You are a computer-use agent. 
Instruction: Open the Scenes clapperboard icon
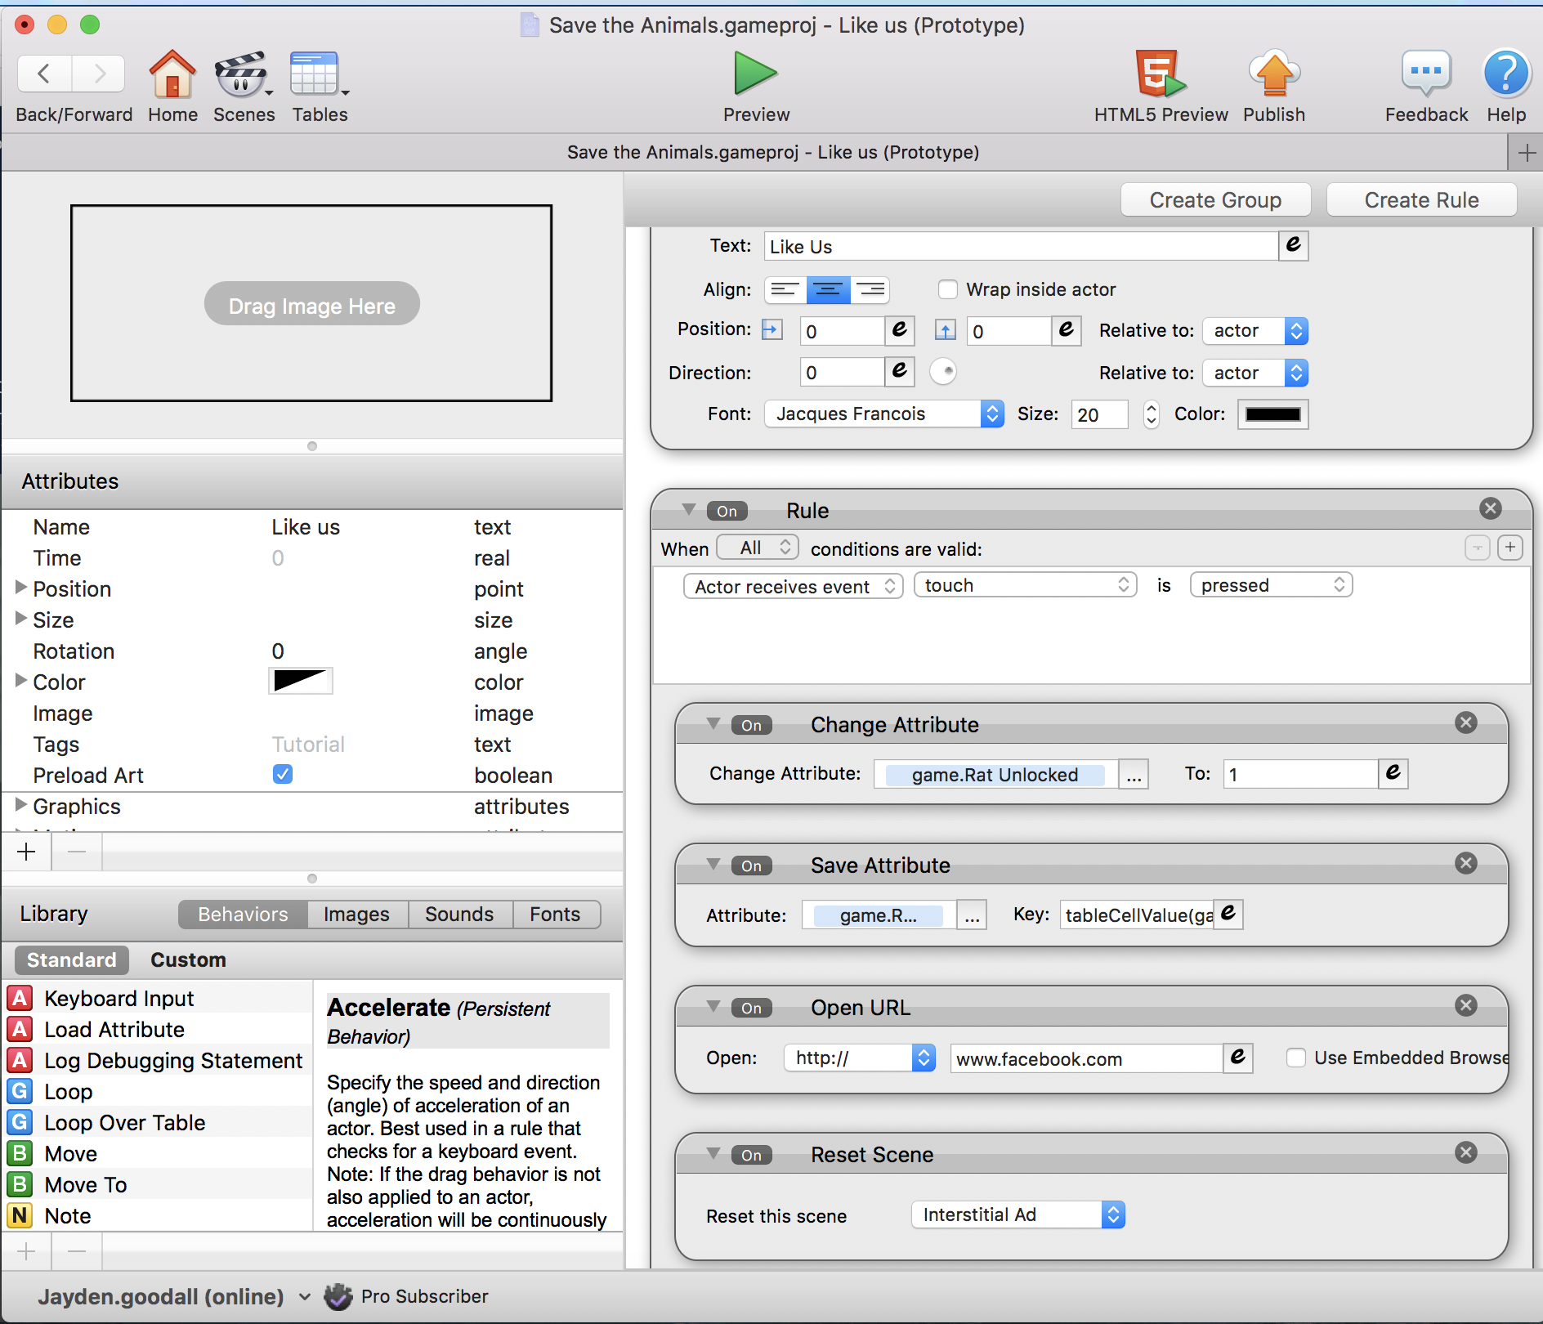coord(242,74)
